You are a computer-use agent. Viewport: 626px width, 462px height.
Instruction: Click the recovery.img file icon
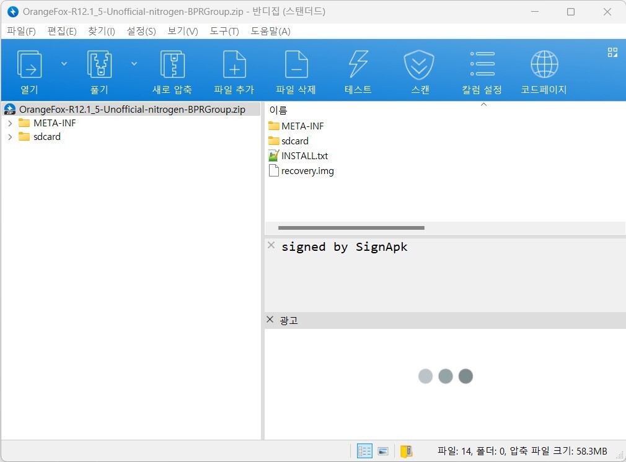(273, 170)
